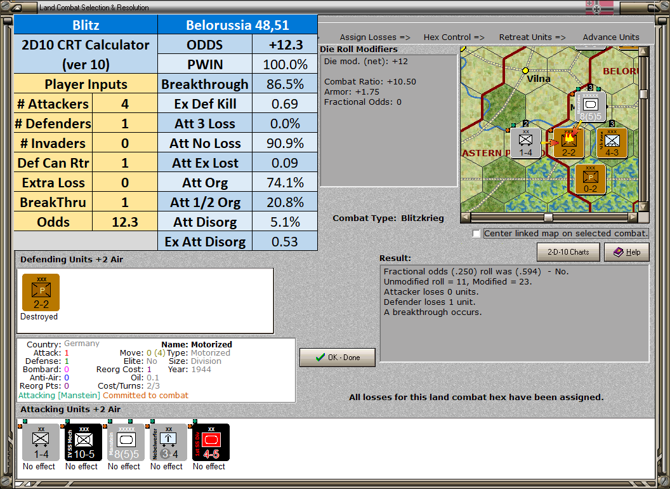Viewport: 670px width, 489px height.
Task: Click the minimap vertical scrollbar thumb
Action: 644,94
